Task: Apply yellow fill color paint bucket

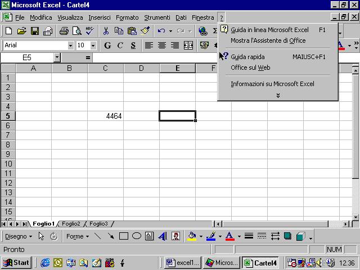Action: point(192,236)
